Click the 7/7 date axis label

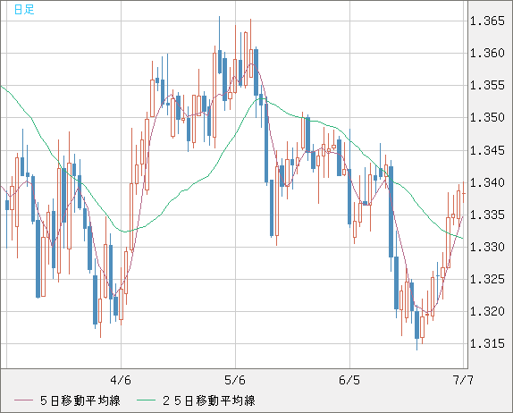point(463,380)
